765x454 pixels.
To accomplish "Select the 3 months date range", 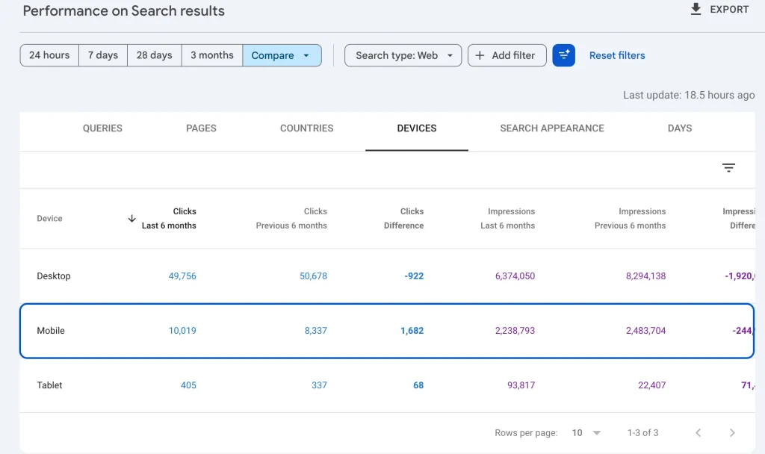I will coord(211,55).
